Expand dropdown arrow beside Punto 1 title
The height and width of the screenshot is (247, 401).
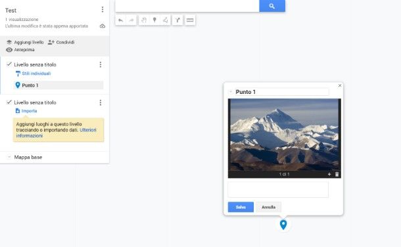click(231, 92)
